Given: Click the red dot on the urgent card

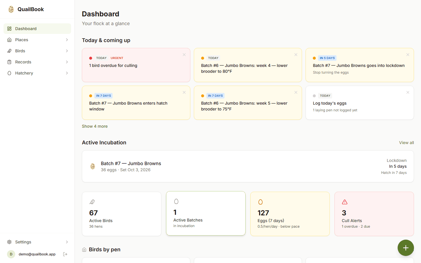Looking at the screenshot, I should pyautogui.click(x=91, y=58).
